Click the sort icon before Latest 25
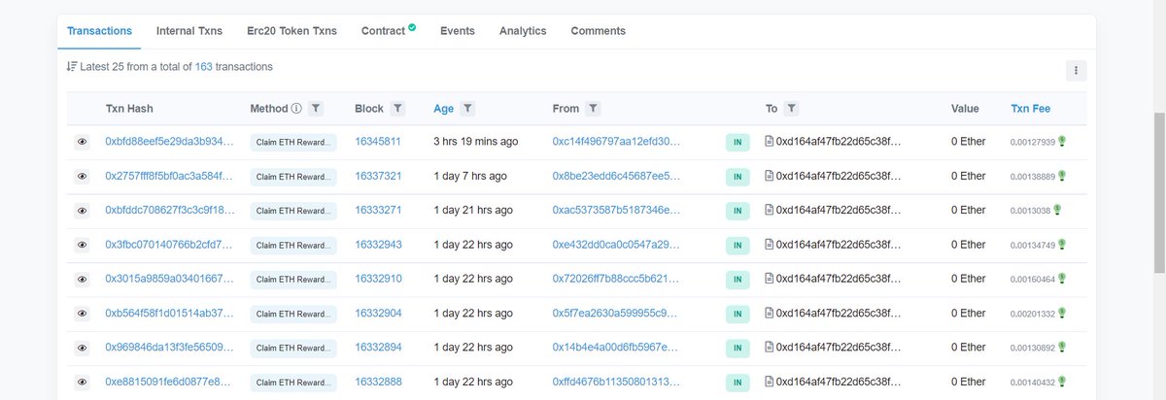The height and width of the screenshot is (400, 1166). pyautogui.click(x=71, y=67)
